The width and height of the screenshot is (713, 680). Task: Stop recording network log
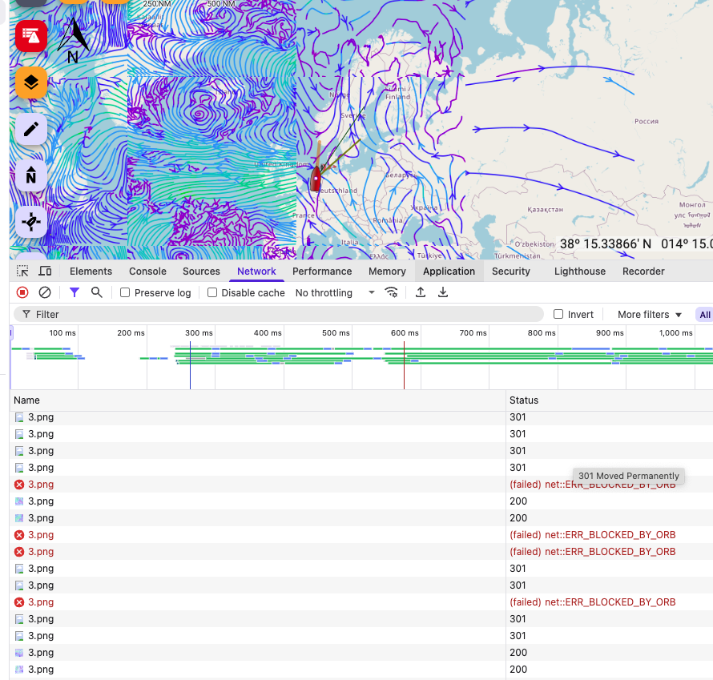click(22, 292)
